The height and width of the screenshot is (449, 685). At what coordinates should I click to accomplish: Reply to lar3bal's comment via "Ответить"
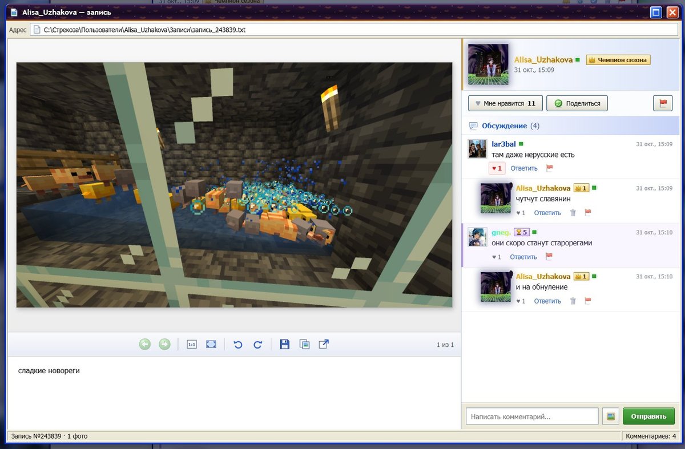[524, 168]
